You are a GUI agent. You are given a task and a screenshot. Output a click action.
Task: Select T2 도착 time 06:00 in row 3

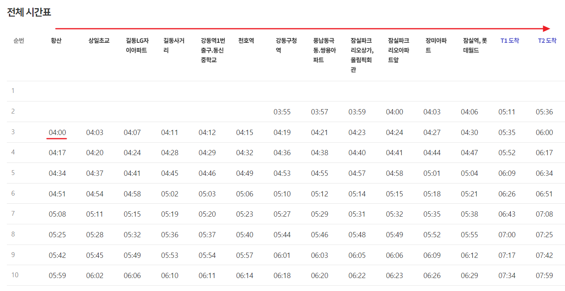pos(544,133)
